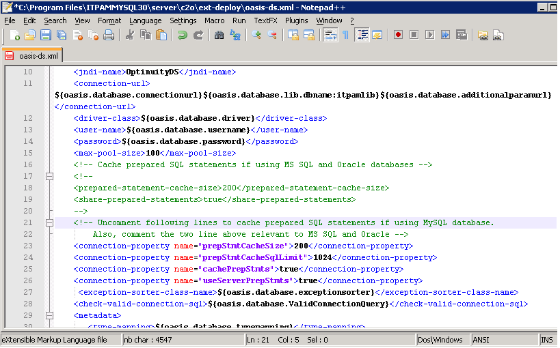The width and height of the screenshot is (560, 348).
Task: Toggle the Show Indent Guide button
Action: click(362, 35)
